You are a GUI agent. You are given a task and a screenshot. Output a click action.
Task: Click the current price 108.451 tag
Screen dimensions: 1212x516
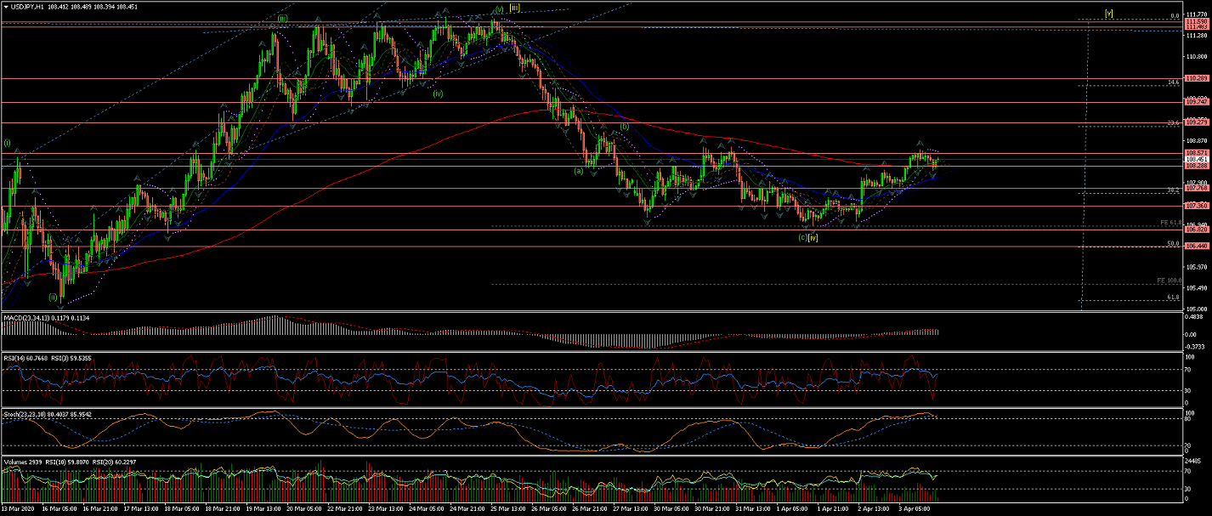tap(1197, 159)
